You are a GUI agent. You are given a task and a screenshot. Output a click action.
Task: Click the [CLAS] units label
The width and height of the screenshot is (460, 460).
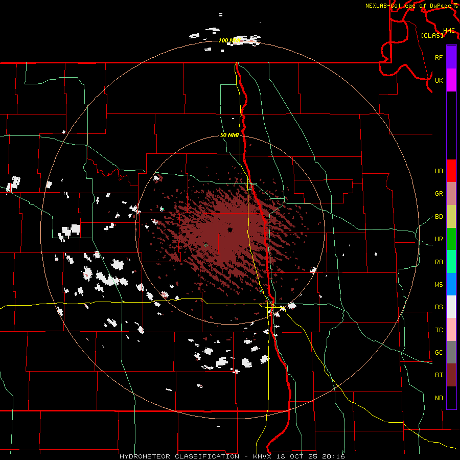point(432,35)
